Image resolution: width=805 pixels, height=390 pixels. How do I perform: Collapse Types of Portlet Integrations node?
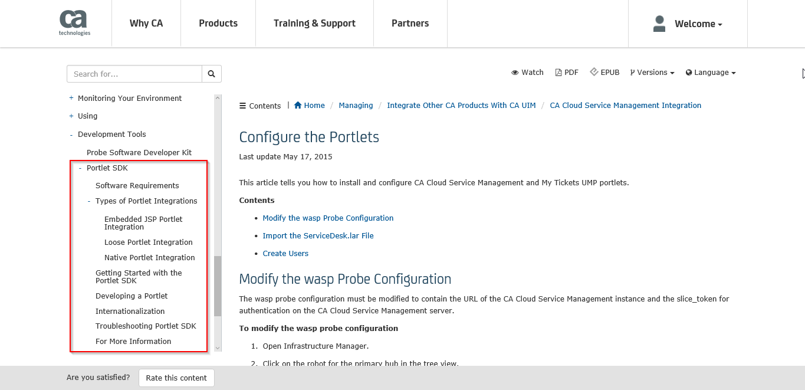click(x=89, y=201)
